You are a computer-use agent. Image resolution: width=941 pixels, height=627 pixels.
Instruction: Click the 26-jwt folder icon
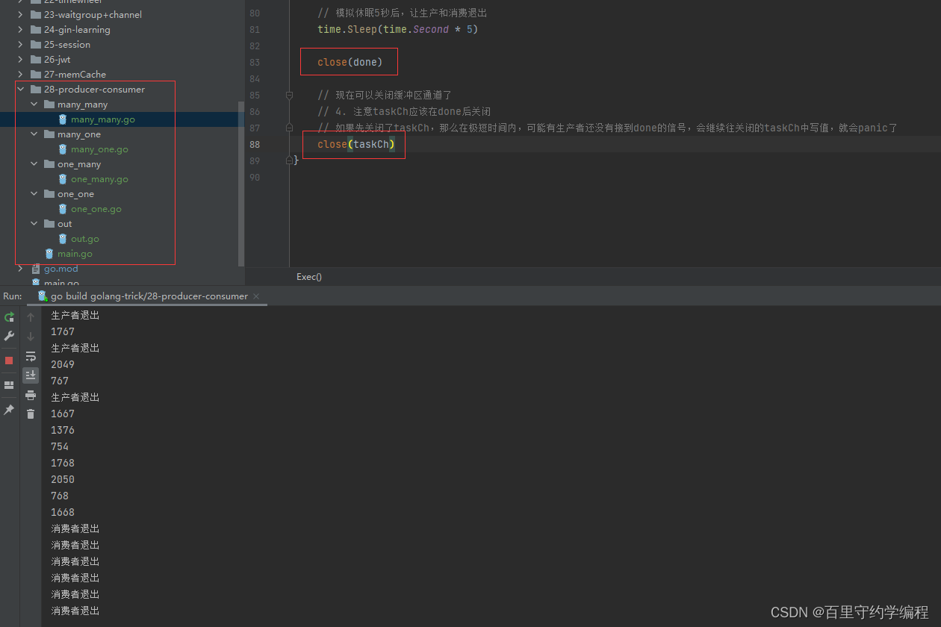coord(36,60)
